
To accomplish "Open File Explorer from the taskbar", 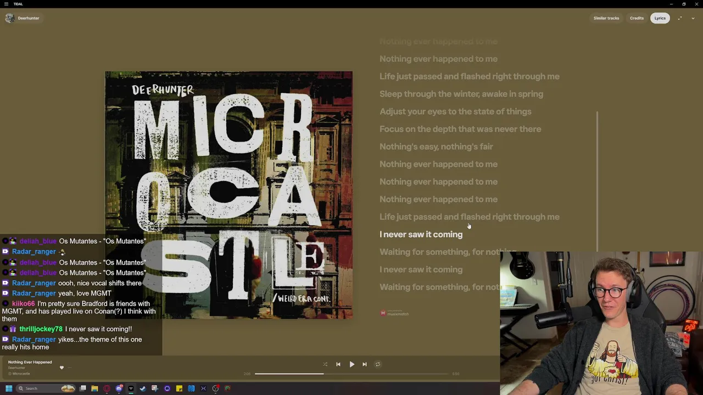I will 94,388.
